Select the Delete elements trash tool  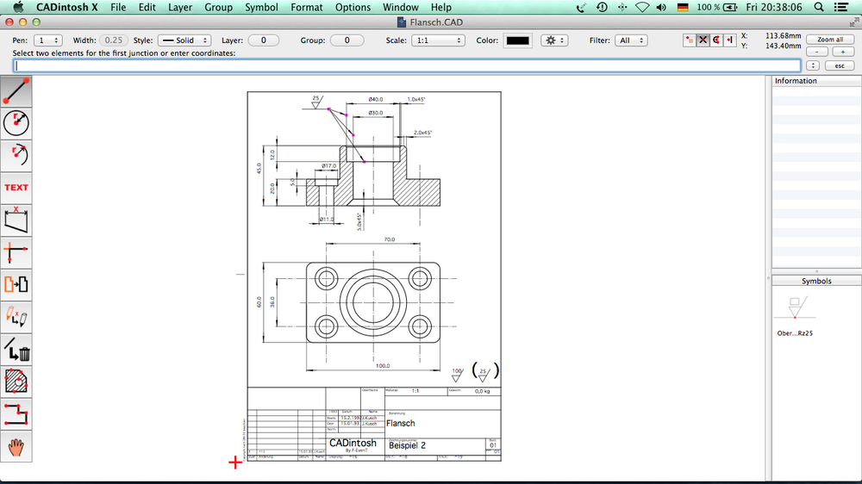point(16,350)
